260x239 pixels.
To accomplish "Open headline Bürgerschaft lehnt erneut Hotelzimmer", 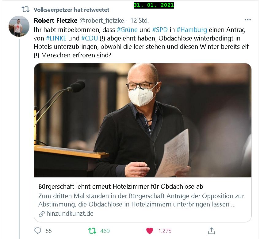I will coord(121,187).
